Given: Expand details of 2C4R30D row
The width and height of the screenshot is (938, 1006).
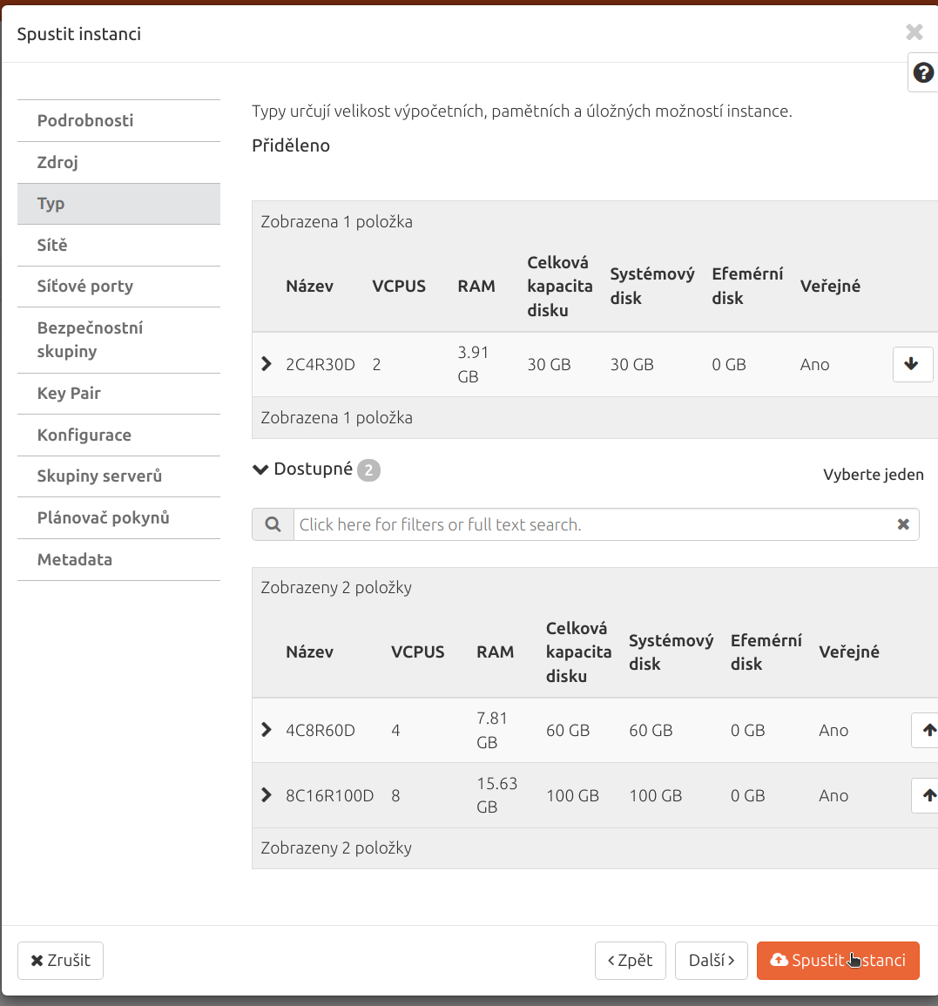Looking at the screenshot, I should click(x=267, y=364).
